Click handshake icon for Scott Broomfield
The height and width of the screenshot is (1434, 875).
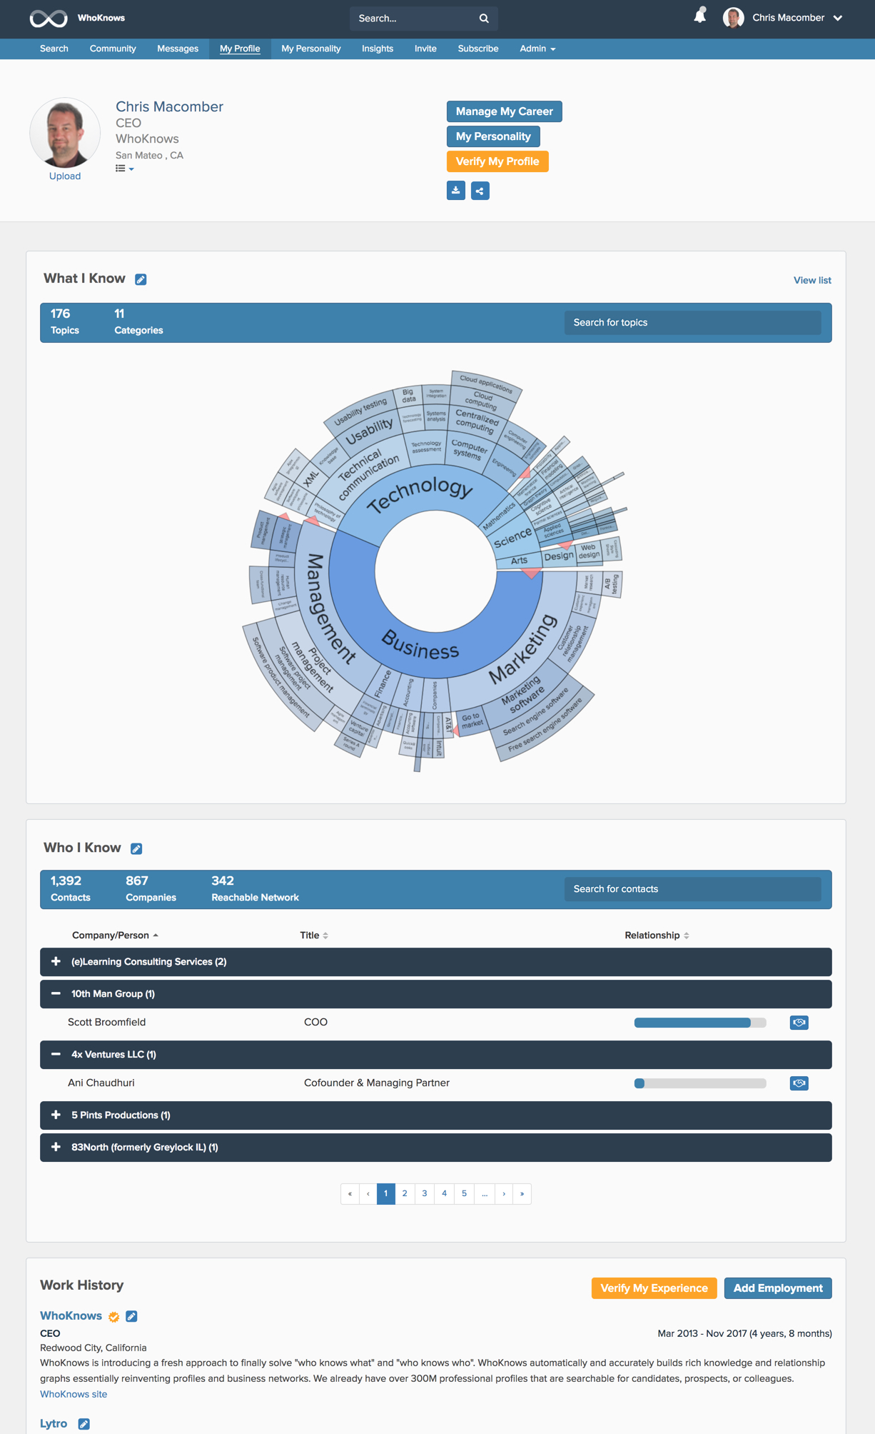(x=799, y=1023)
